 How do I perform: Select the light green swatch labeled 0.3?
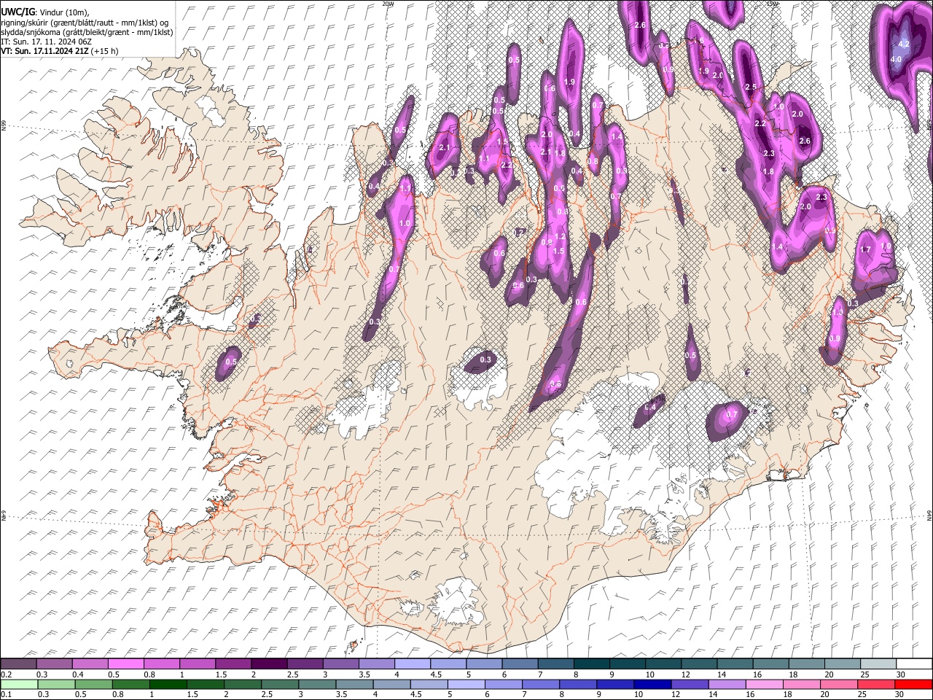pos(55,684)
